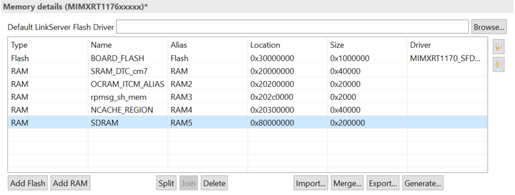Viewport: 515px width, 195px height.
Task: Select the Location column header
Action: pos(287,45)
